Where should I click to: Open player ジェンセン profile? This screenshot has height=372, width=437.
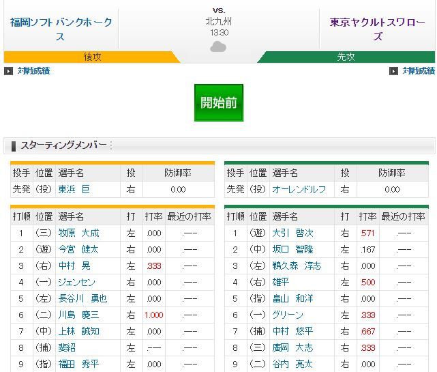76,283
